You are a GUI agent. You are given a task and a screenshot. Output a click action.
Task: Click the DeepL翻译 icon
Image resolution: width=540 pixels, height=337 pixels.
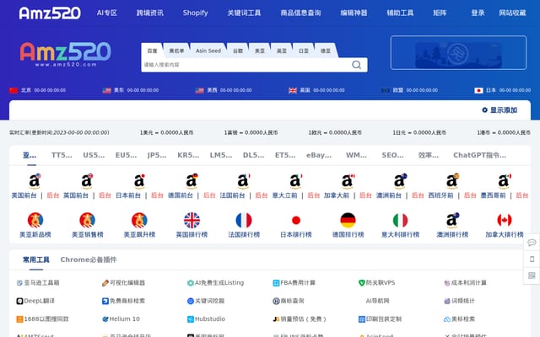[19, 301]
